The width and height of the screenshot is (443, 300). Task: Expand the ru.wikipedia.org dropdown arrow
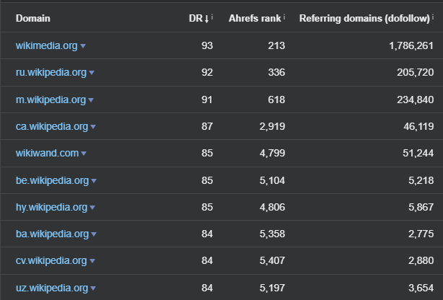(x=92, y=73)
